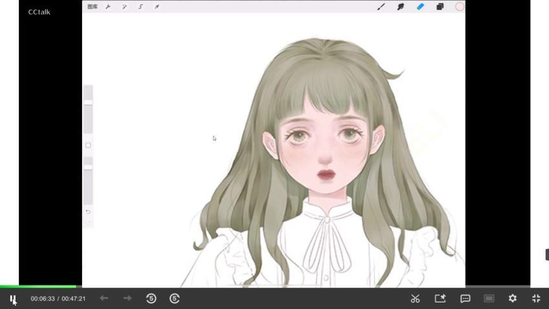Open the player settings gear
The height and width of the screenshot is (309, 549).
click(x=513, y=299)
